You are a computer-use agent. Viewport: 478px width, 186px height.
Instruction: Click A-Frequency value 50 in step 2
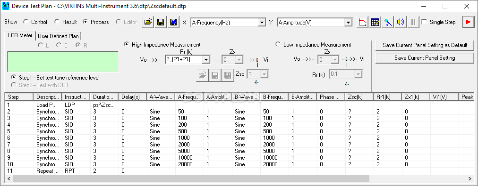(x=181, y=112)
